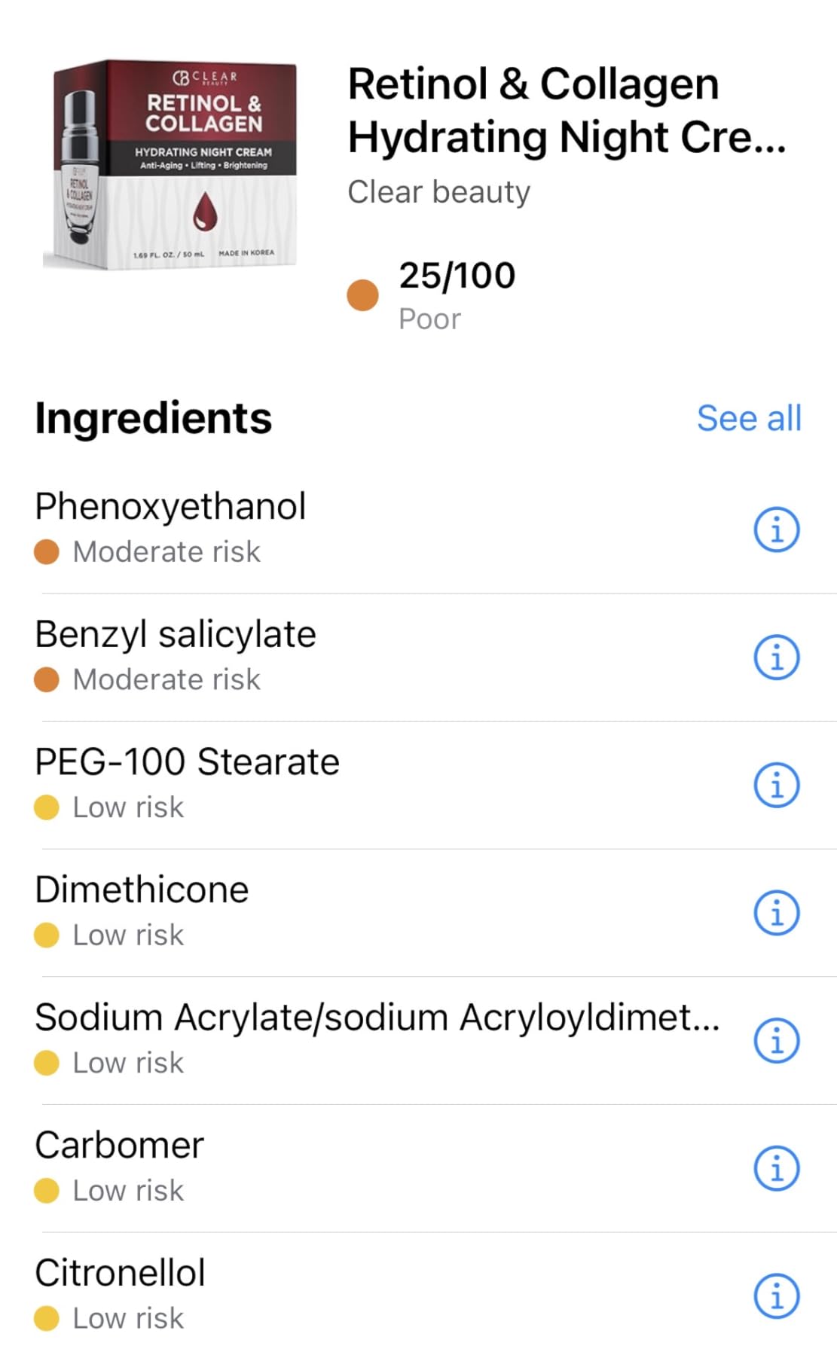Tap info icon beside Benzyl salicylate
This screenshot has height=1355, width=837.
pyautogui.click(x=776, y=658)
